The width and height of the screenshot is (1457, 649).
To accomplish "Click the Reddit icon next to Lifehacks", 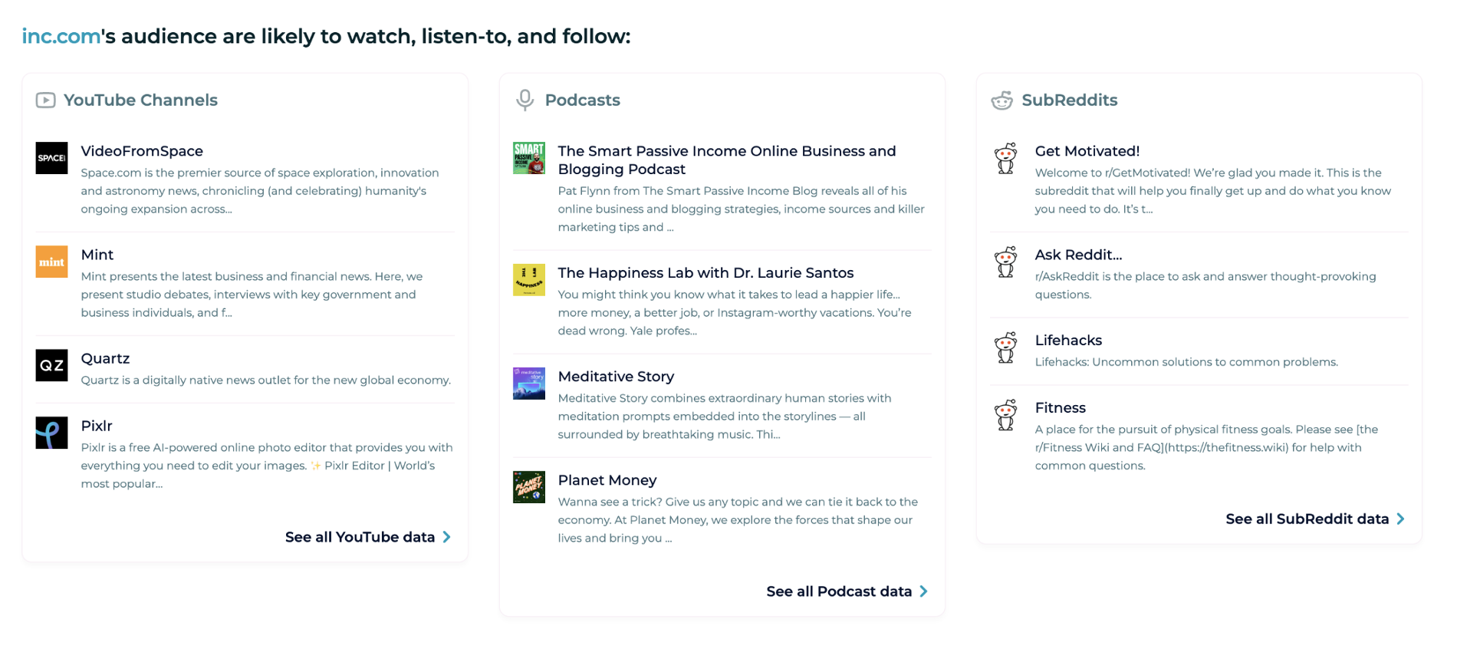I will [1005, 348].
